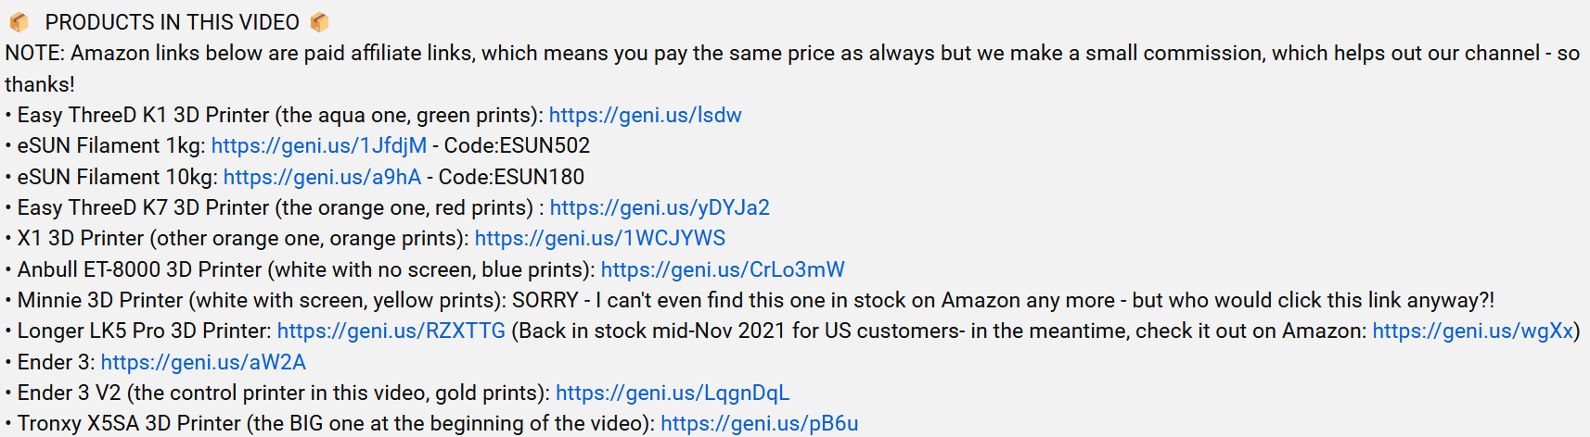Open the X1 3D Printer link
The width and height of the screenshot is (1590, 437).
point(600,238)
